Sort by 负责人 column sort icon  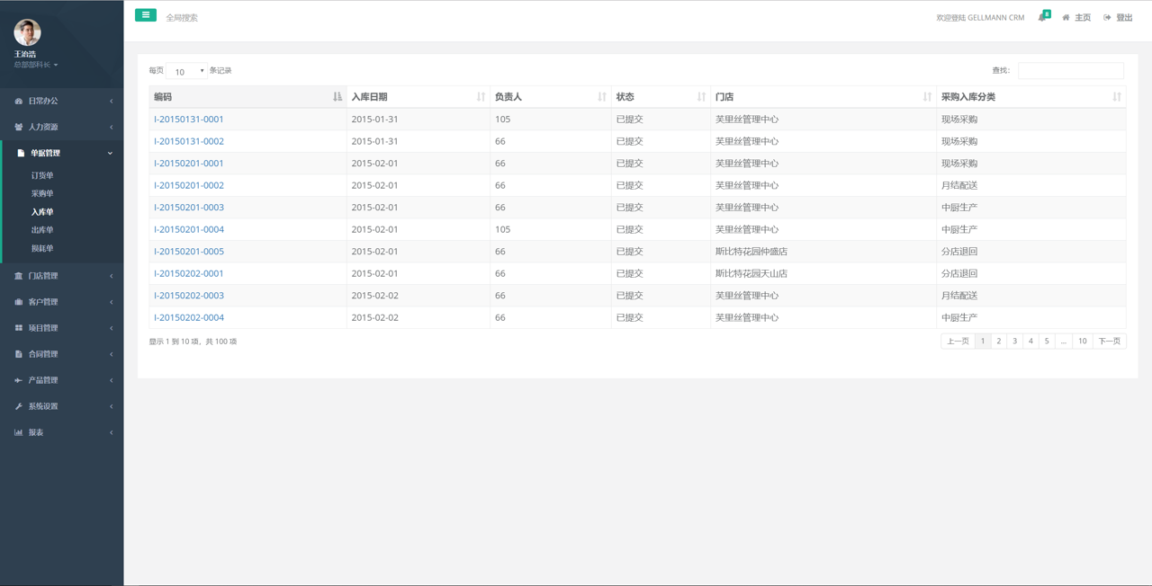point(602,97)
